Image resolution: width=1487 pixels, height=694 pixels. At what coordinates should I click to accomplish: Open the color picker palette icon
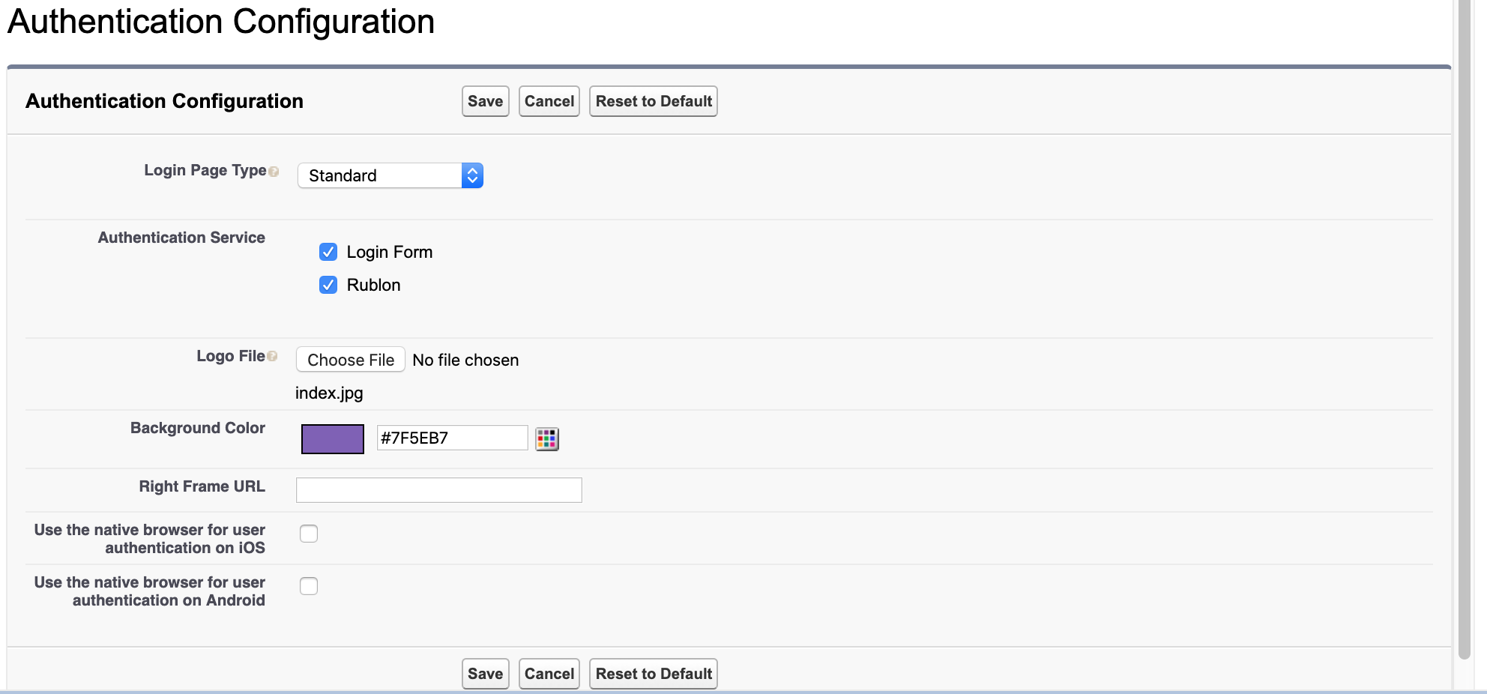(547, 438)
